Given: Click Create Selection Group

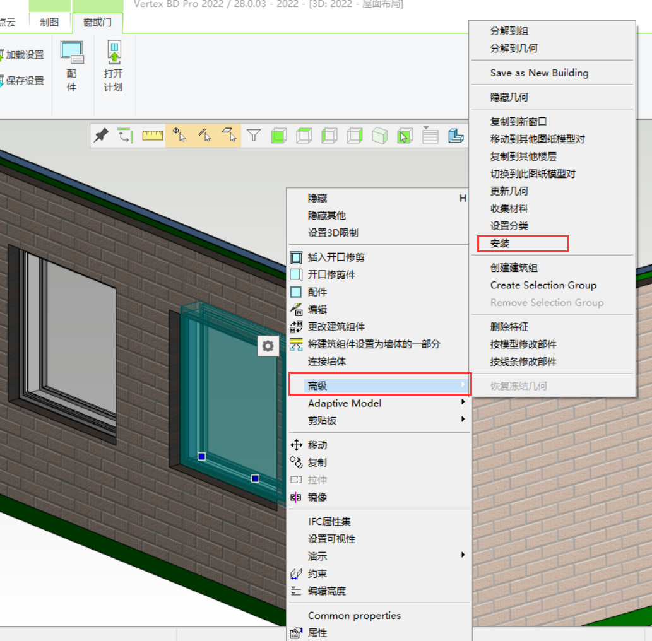Looking at the screenshot, I should (543, 286).
